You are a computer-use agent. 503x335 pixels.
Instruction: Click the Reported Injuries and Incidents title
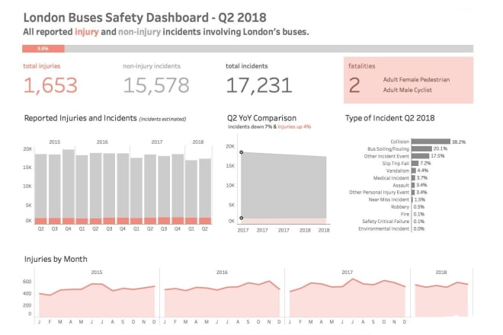[x=81, y=118]
